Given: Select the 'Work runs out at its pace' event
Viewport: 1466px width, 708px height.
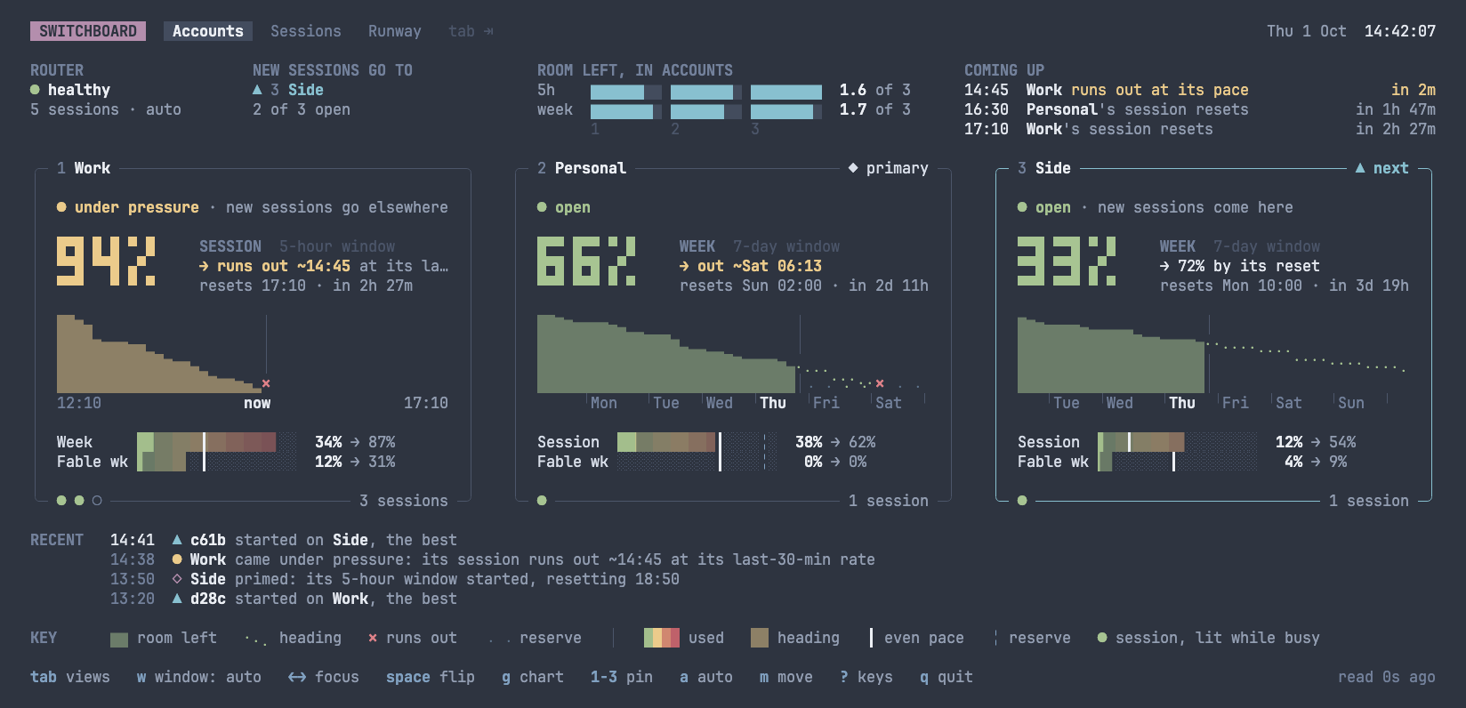Looking at the screenshot, I should 1200,90.
